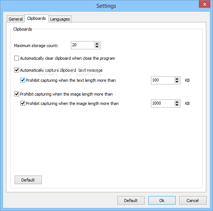The image size is (213, 211).
Task: Select the Clipboards tab
Action: [36, 18]
